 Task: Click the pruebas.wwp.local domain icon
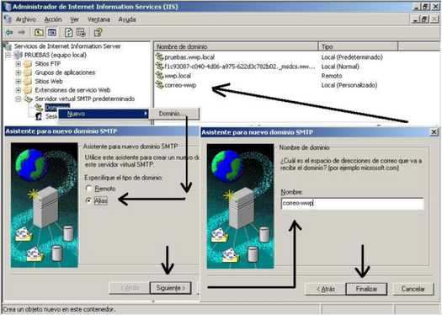coord(160,56)
